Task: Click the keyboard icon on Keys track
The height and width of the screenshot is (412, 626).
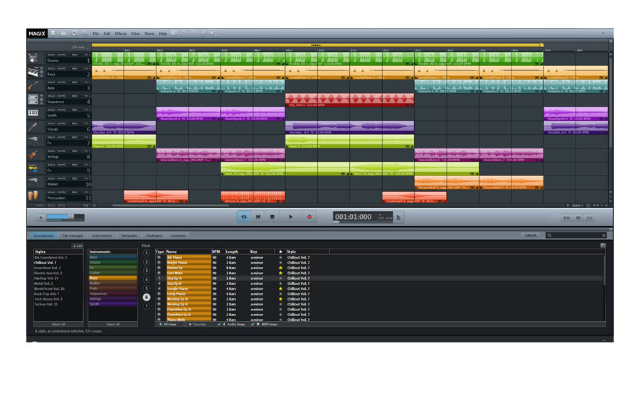Action: coord(33,72)
